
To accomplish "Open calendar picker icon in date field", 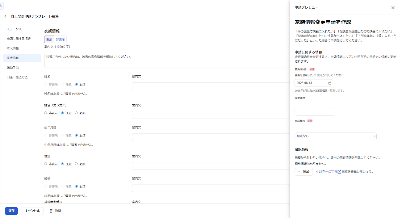I will pyautogui.click(x=330, y=83).
